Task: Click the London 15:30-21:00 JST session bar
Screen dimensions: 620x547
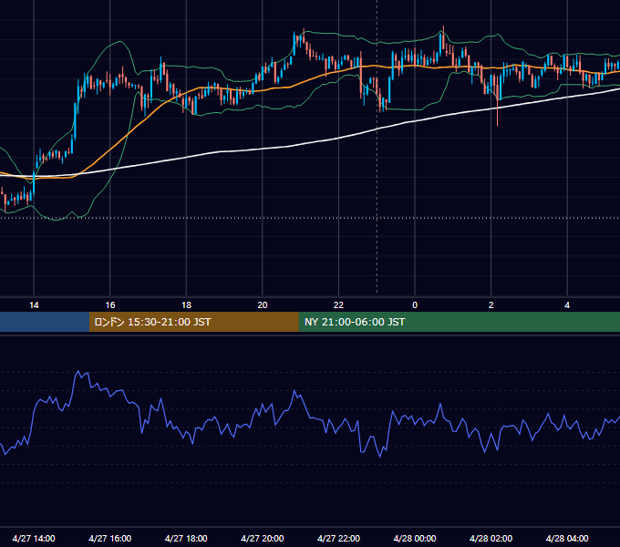Action: tap(193, 322)
